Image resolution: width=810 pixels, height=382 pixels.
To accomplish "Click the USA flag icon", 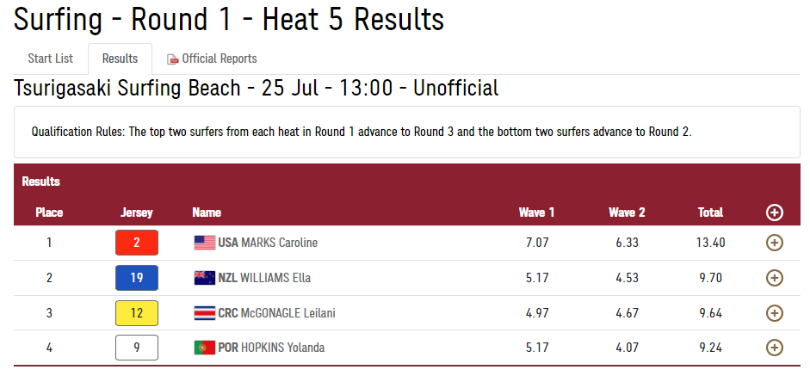I will coord(204,243).
